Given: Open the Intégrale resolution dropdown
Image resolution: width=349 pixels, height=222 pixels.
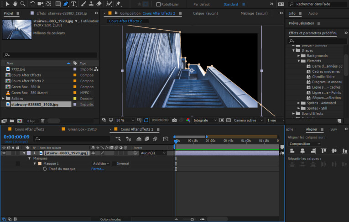Looking at the screenshot, I should tap(205, 120).
